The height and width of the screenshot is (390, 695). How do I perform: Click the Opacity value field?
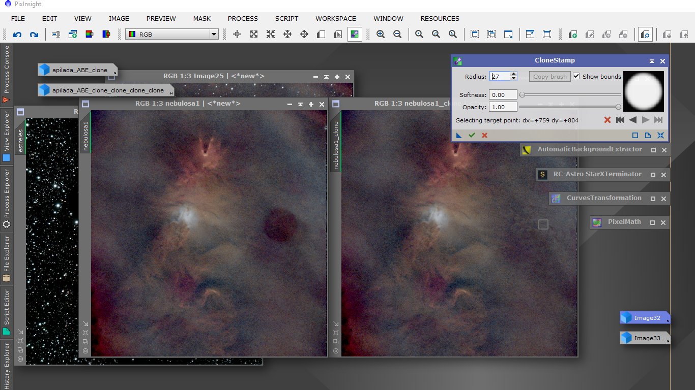coord(503,107)
